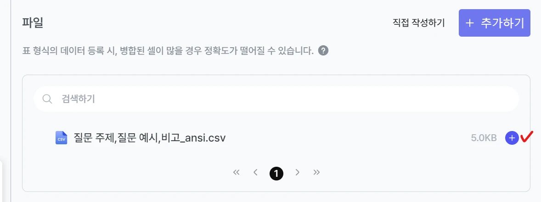Select the 질문 주제,질문 예시,비고_ansi.csv file name
Viewport: 541px width, 202px height.
coord(149,138)
